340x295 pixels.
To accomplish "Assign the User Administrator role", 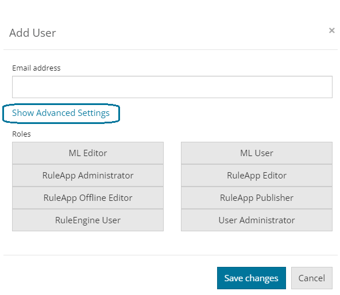I will (257, 220).
